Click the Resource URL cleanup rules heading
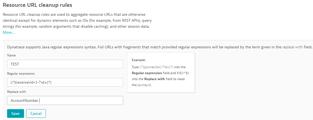This screenshot has height=120, width=313. pos(39,5)
